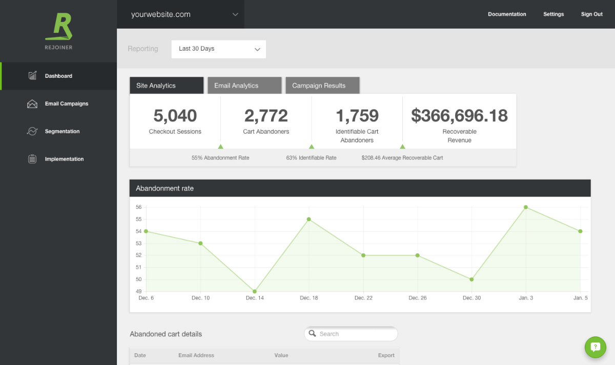Viewport: 615px width, 365px height.
Task: Click the Segmentation sidebar icon
Action: 32,131
